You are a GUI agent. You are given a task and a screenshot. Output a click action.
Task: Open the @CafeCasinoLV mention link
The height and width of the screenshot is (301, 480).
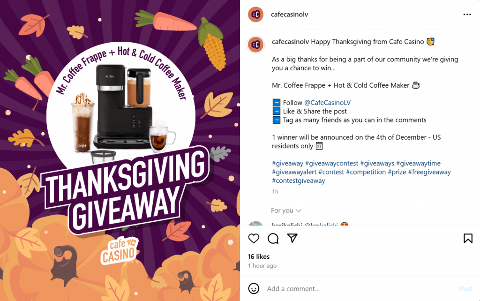click(327, 103)
